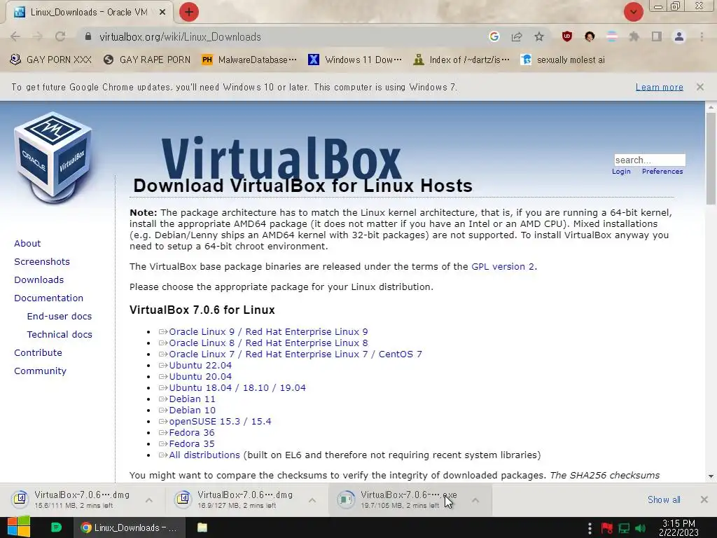717x538 pixels.
Task: Click the Google icon in address bar
Action: point(494,36)
